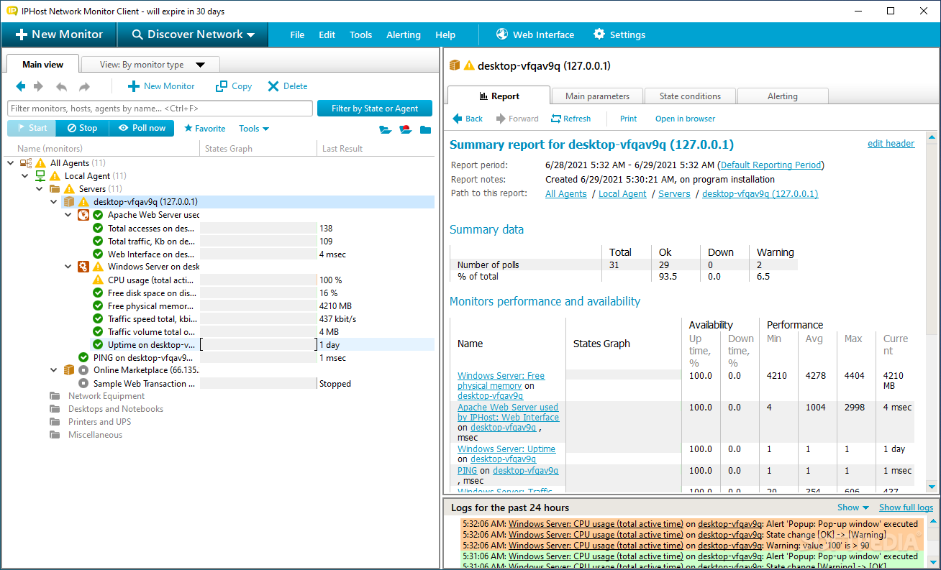Click the gray forward arrow in tree toolbar
This screenshot has height=570, width=941.
(39, 86)
